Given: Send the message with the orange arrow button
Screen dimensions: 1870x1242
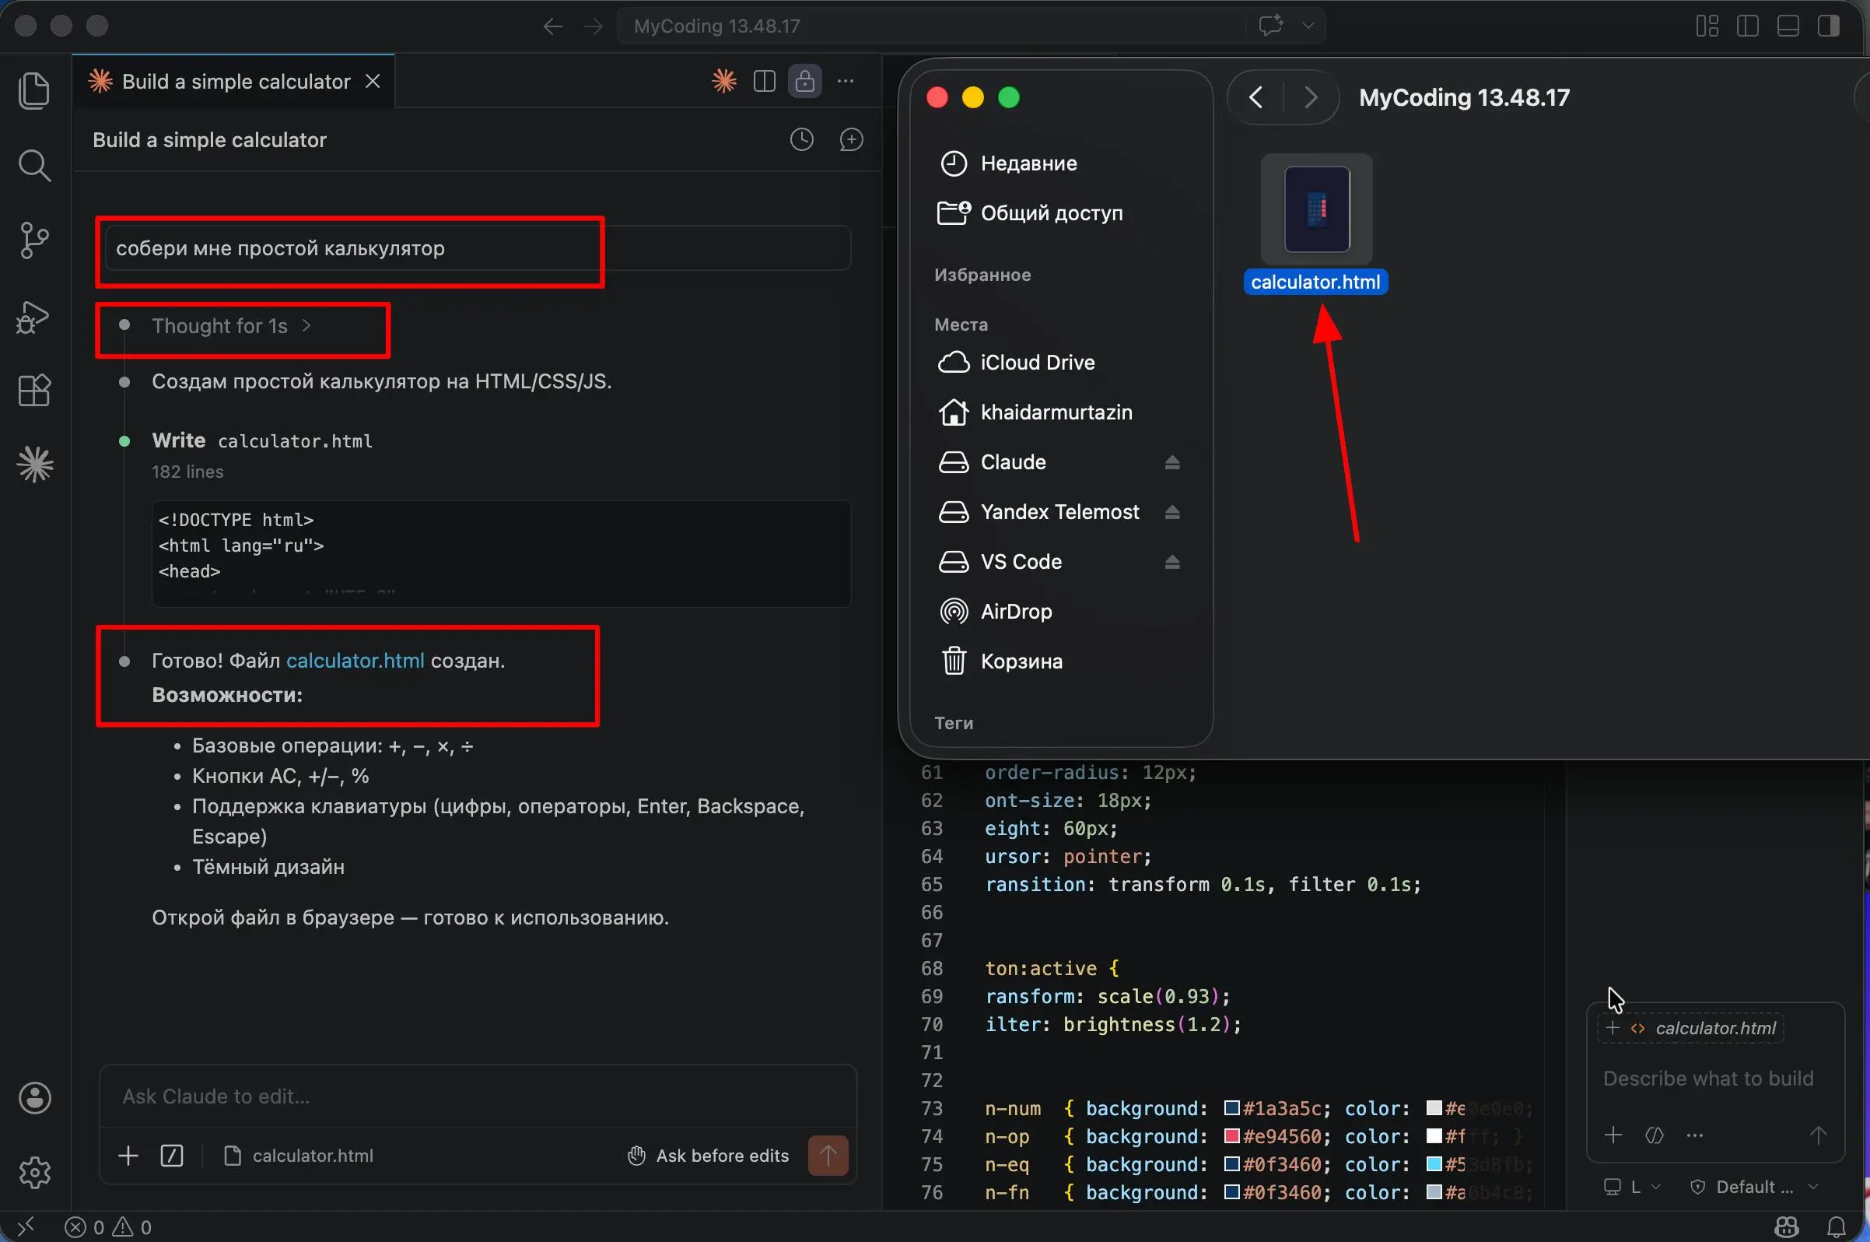Looking at the screenshot, I should pyautogui.click(x=828, y=1156).
